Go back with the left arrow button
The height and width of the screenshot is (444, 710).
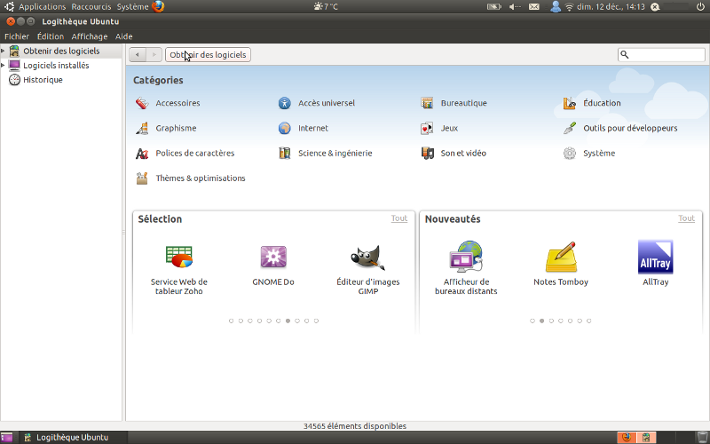tap(138, 54)
